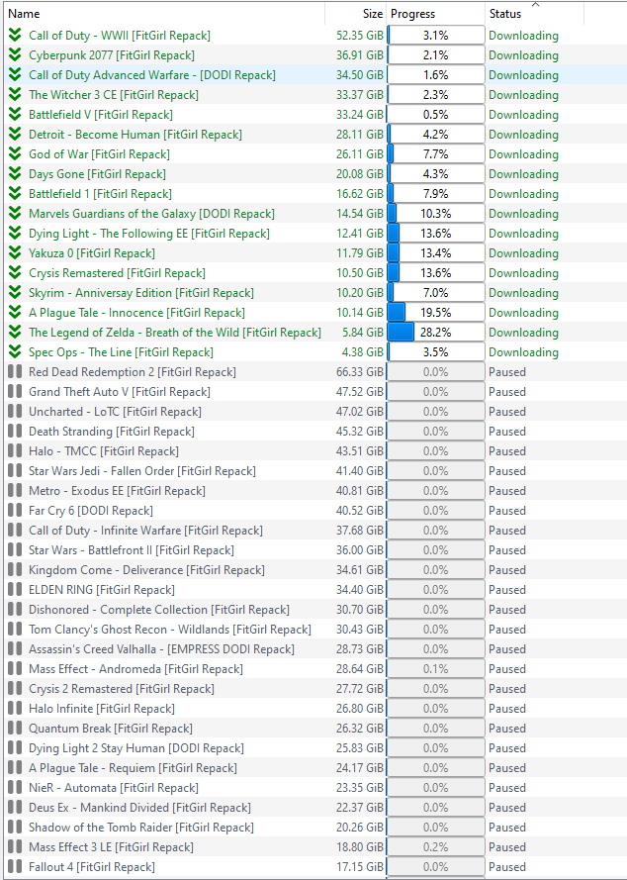Viewport: 627px width, 880px height.
Task: Select Star Wars Jedi - Fallen Order torrent
Action: click(142, 471)
